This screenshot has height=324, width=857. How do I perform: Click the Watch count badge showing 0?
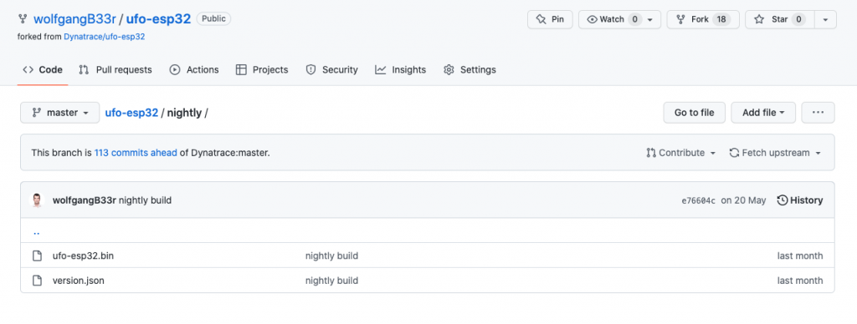634,19
